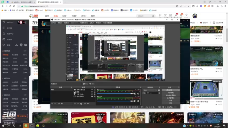Open the Scene Collection menu in OBS

point(84,23)
